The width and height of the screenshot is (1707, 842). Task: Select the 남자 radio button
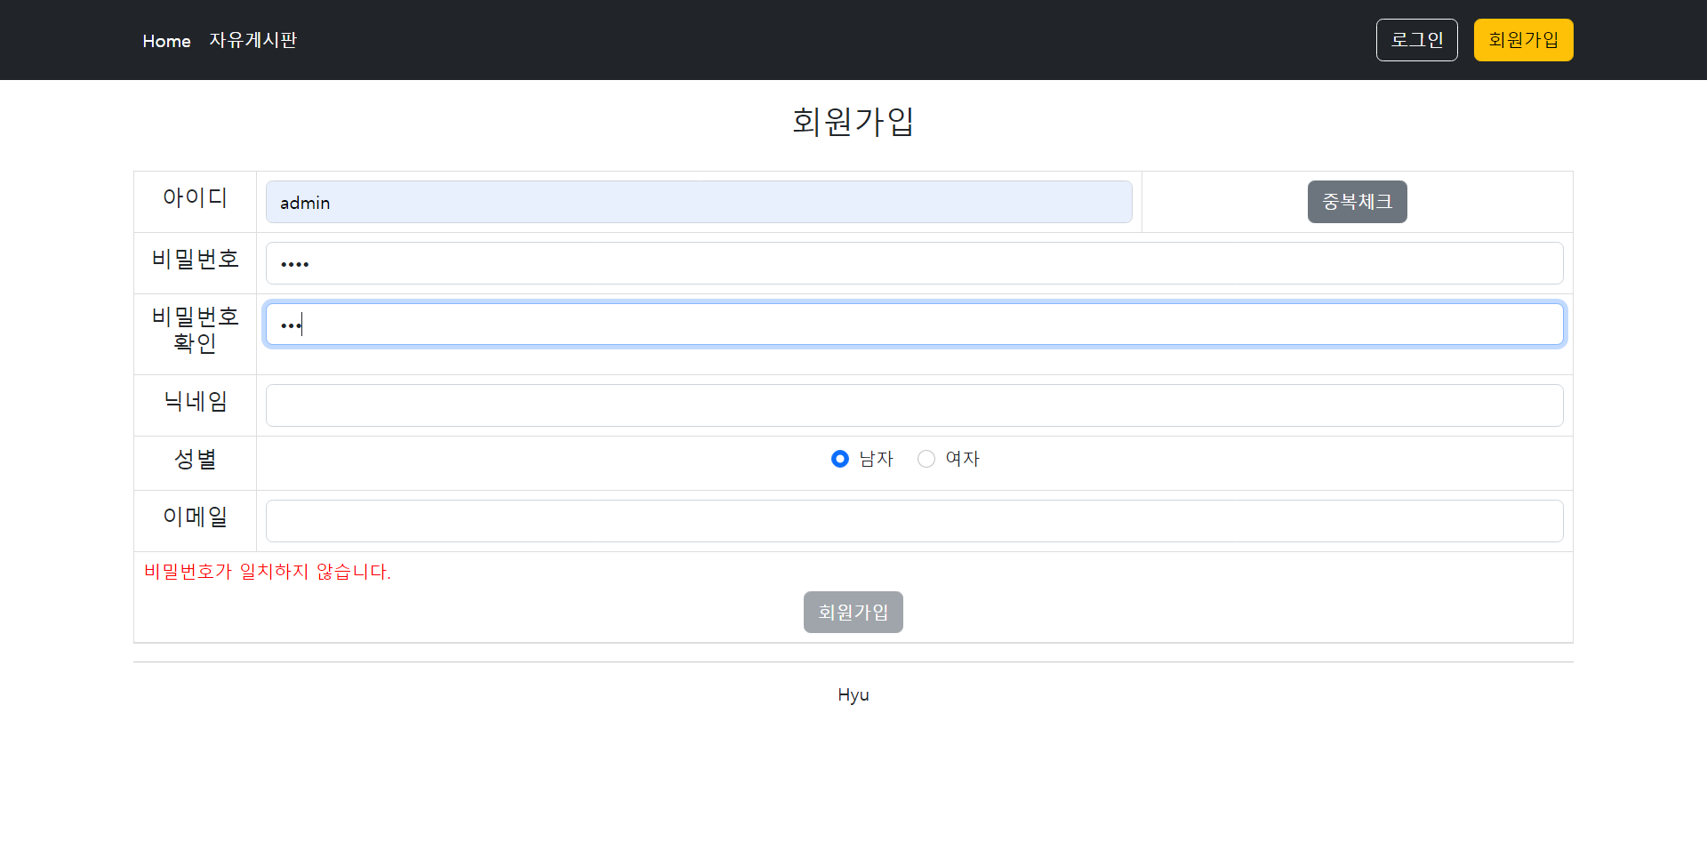tap(839, 459)
